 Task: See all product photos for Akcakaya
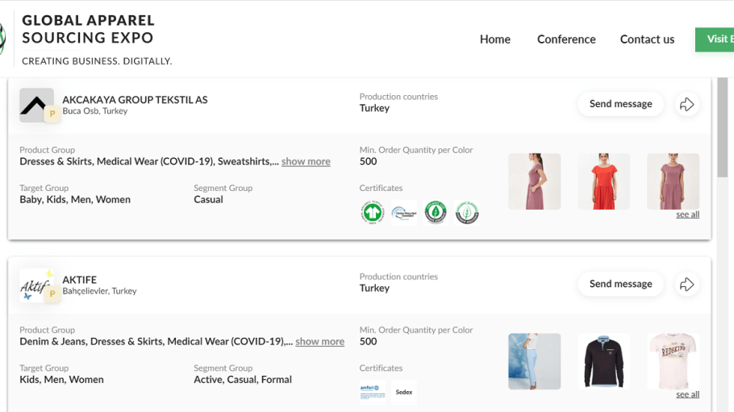point(688,214)
